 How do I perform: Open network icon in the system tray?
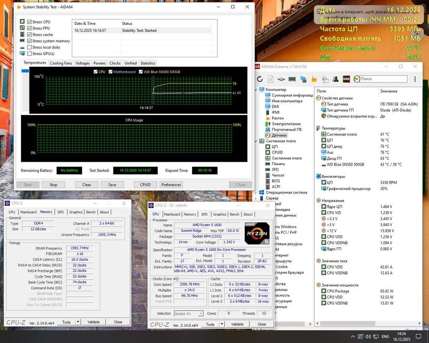pyautogui.click(x=375, y=337)
